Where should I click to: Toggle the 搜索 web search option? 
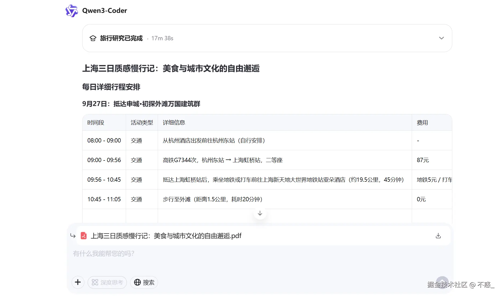(x=144, y=282)
